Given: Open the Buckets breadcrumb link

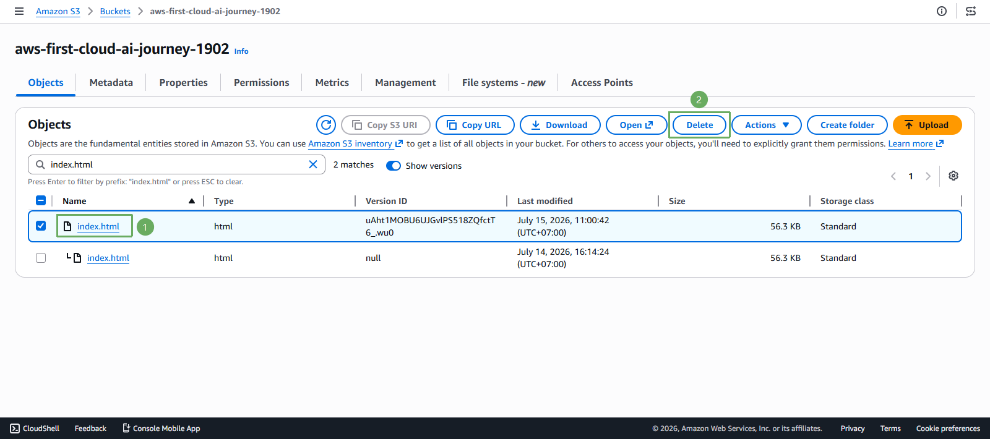Looking at the screenshot, I should (x=115, y=11).
